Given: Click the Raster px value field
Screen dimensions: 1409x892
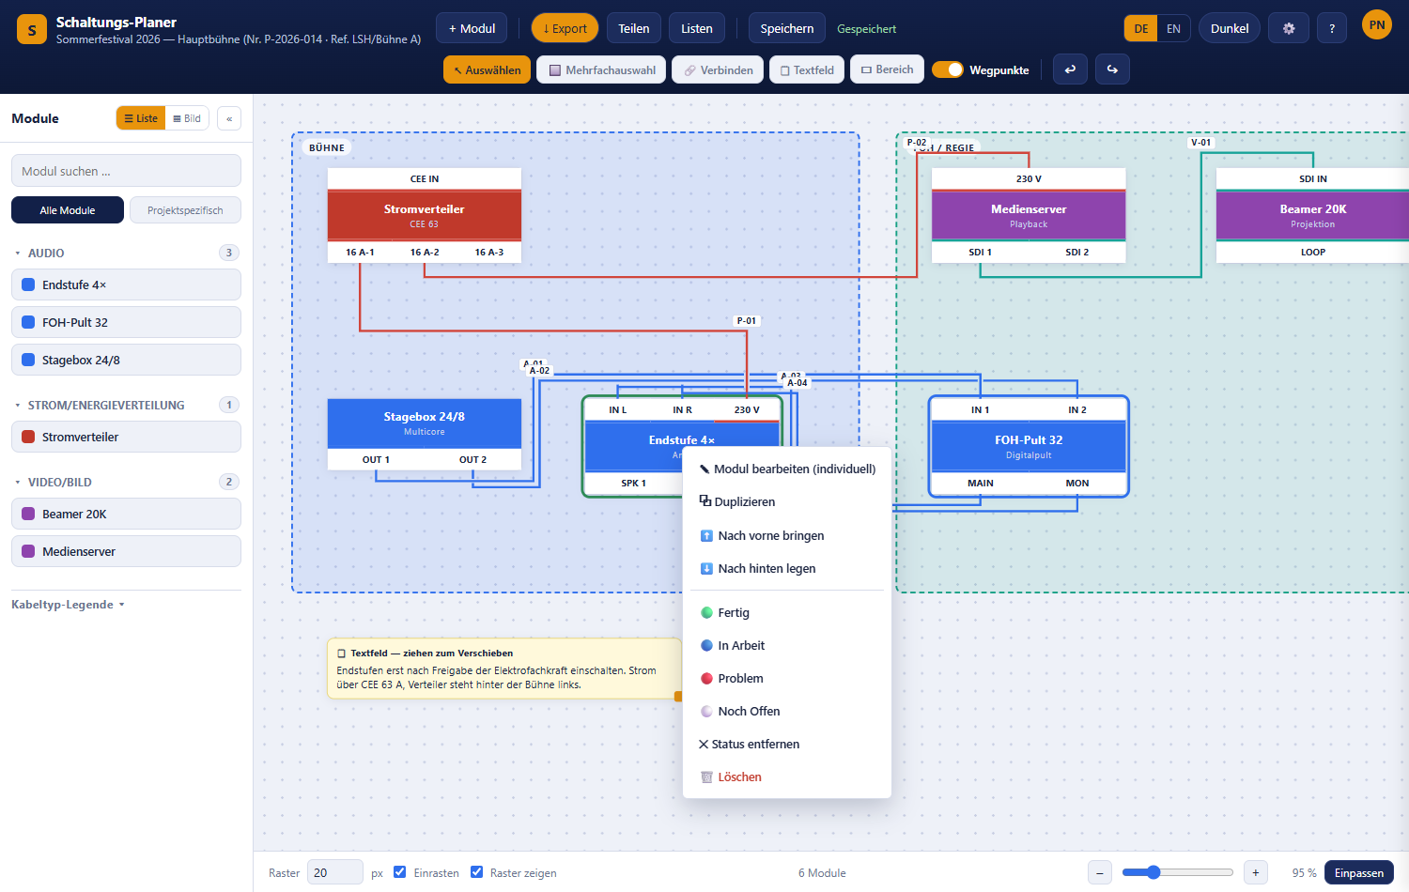Looking at the screenshot, I should point(334,872).
